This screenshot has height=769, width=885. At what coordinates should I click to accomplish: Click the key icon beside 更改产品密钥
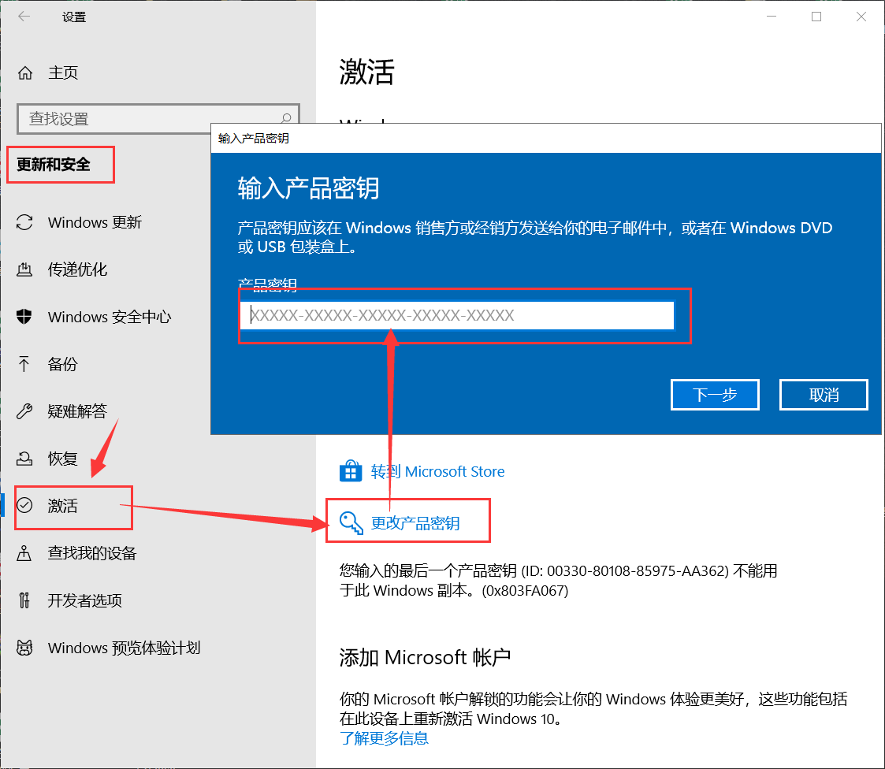[351, 522]
